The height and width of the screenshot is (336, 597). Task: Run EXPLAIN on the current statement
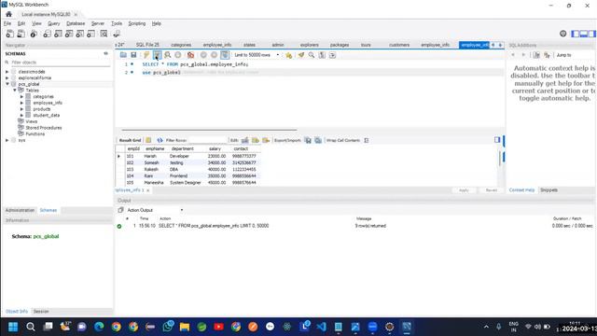[168, 55]
